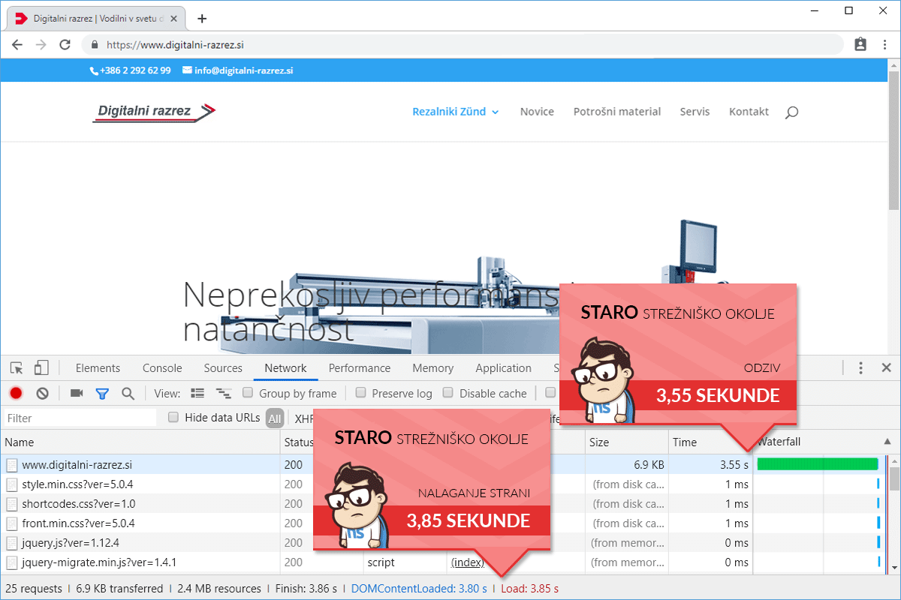Open DevTools three-dot customize menu
Image resolution: width=901 pixels, height=600 pixels.
click(860, 368)
